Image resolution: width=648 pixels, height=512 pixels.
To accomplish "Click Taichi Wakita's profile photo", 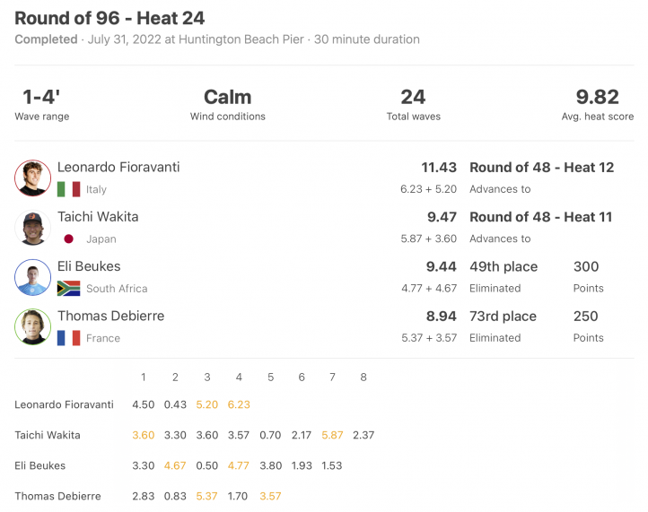I will (32, 228).
